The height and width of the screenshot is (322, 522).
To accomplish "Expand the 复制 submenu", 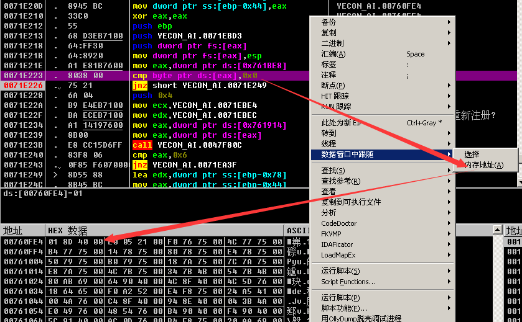I will [329, 33].
